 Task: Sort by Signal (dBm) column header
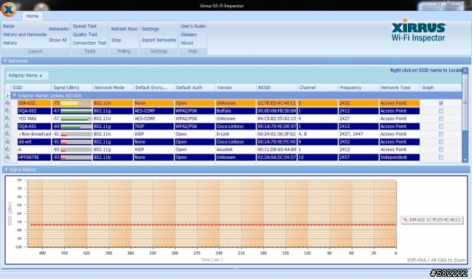point(72,88)
